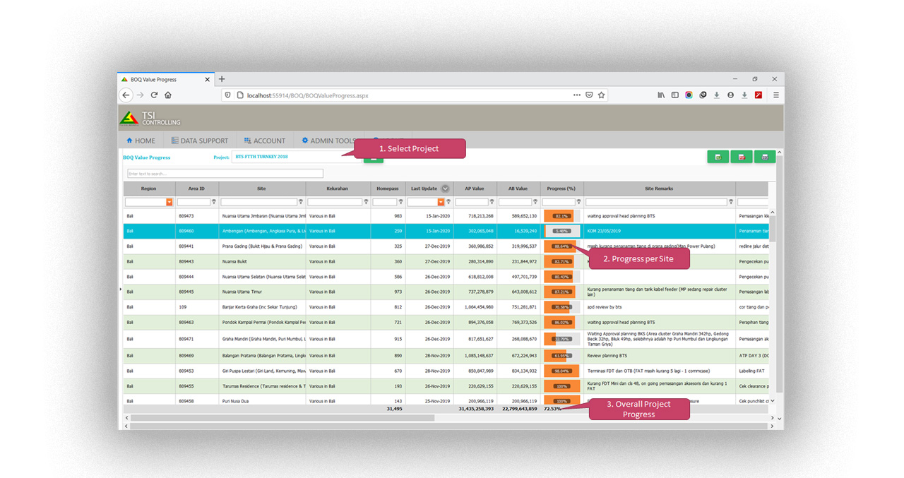Print the BOQ Value Progress report
Viewport: 904px width, 478px height.
click(764, 157)
